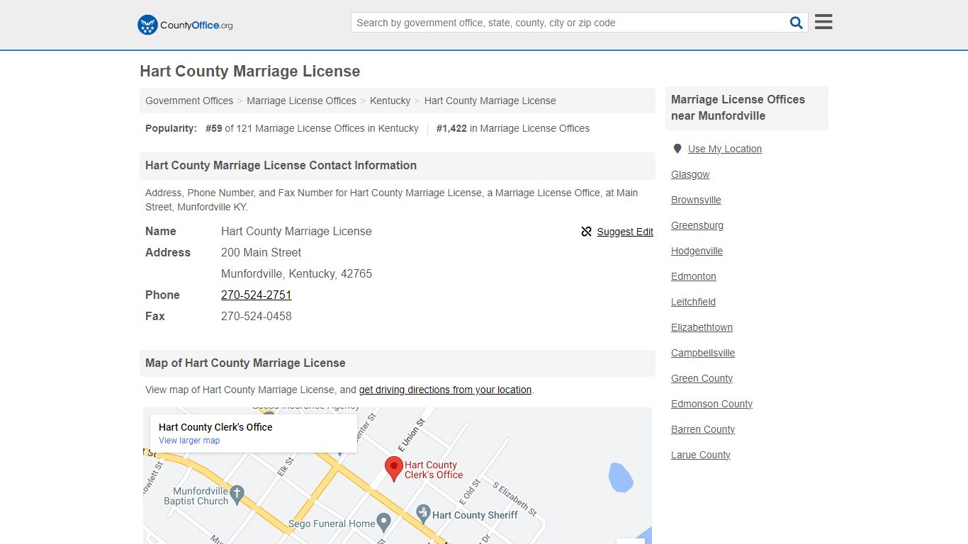This screenshot has width=968, height=544.
Task: Click the Suggest Edit pencil icon
Action: 586,232
